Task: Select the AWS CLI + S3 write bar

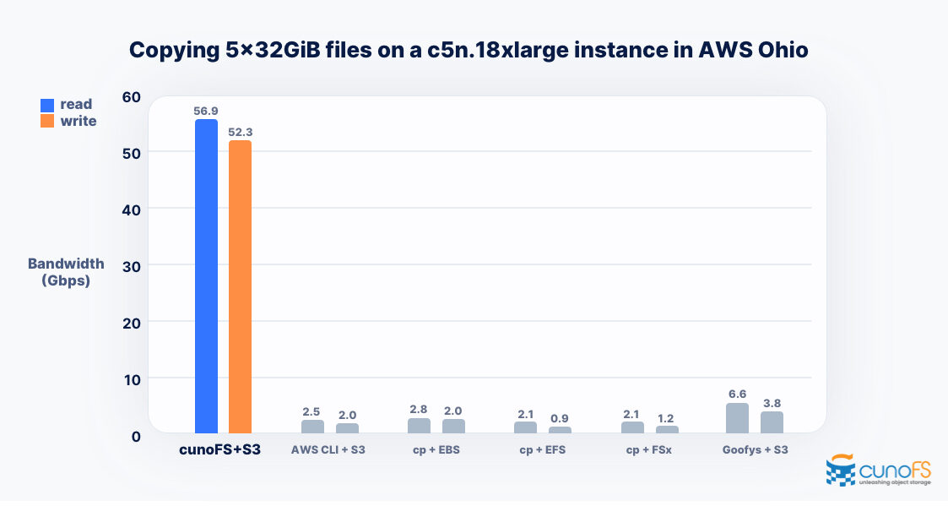Action: point(347,428)
